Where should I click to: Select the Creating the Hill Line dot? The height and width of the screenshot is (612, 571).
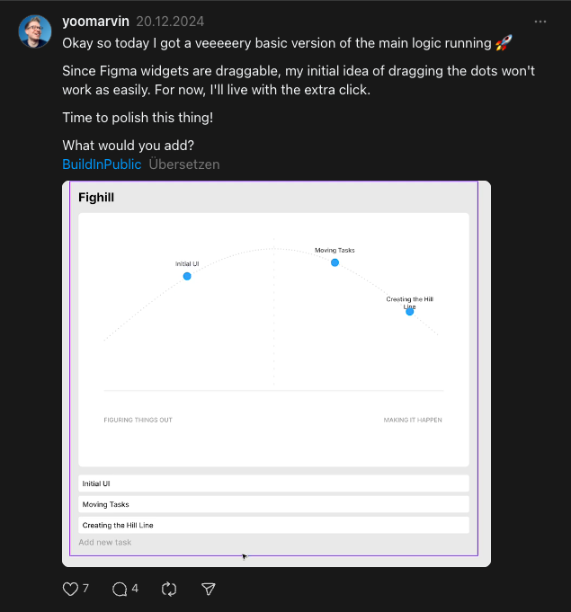click(x=409, y=311)
